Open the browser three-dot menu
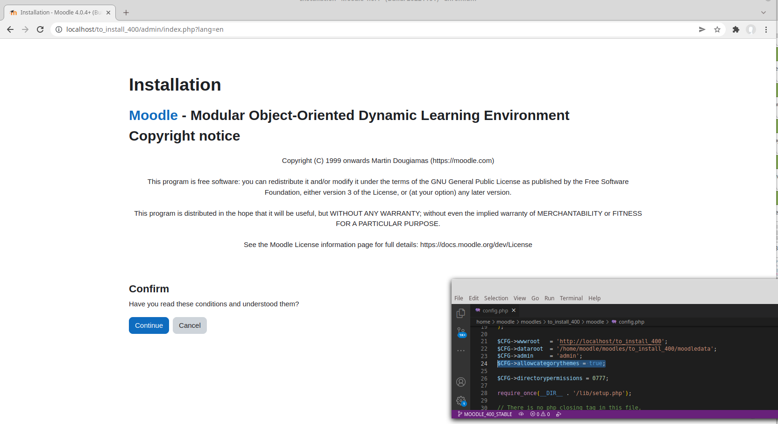Viewport: 778px width, 424px height. pos(766,29)
